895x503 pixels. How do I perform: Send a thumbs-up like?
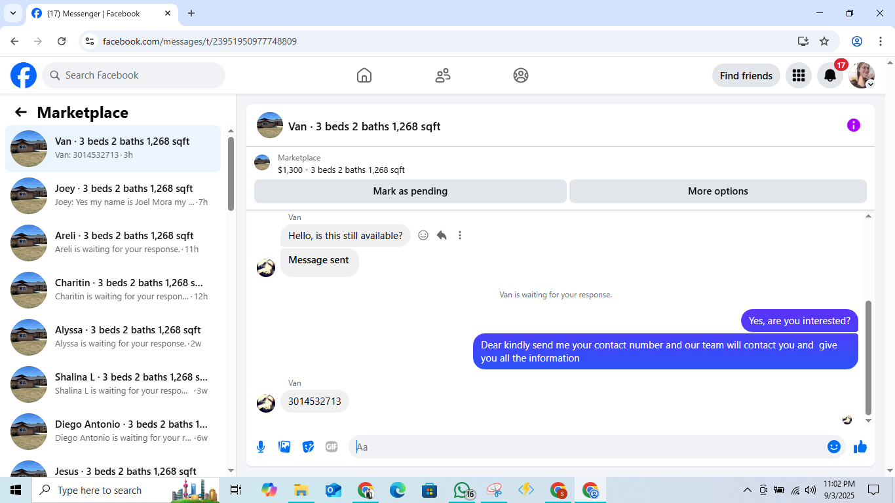860,447
